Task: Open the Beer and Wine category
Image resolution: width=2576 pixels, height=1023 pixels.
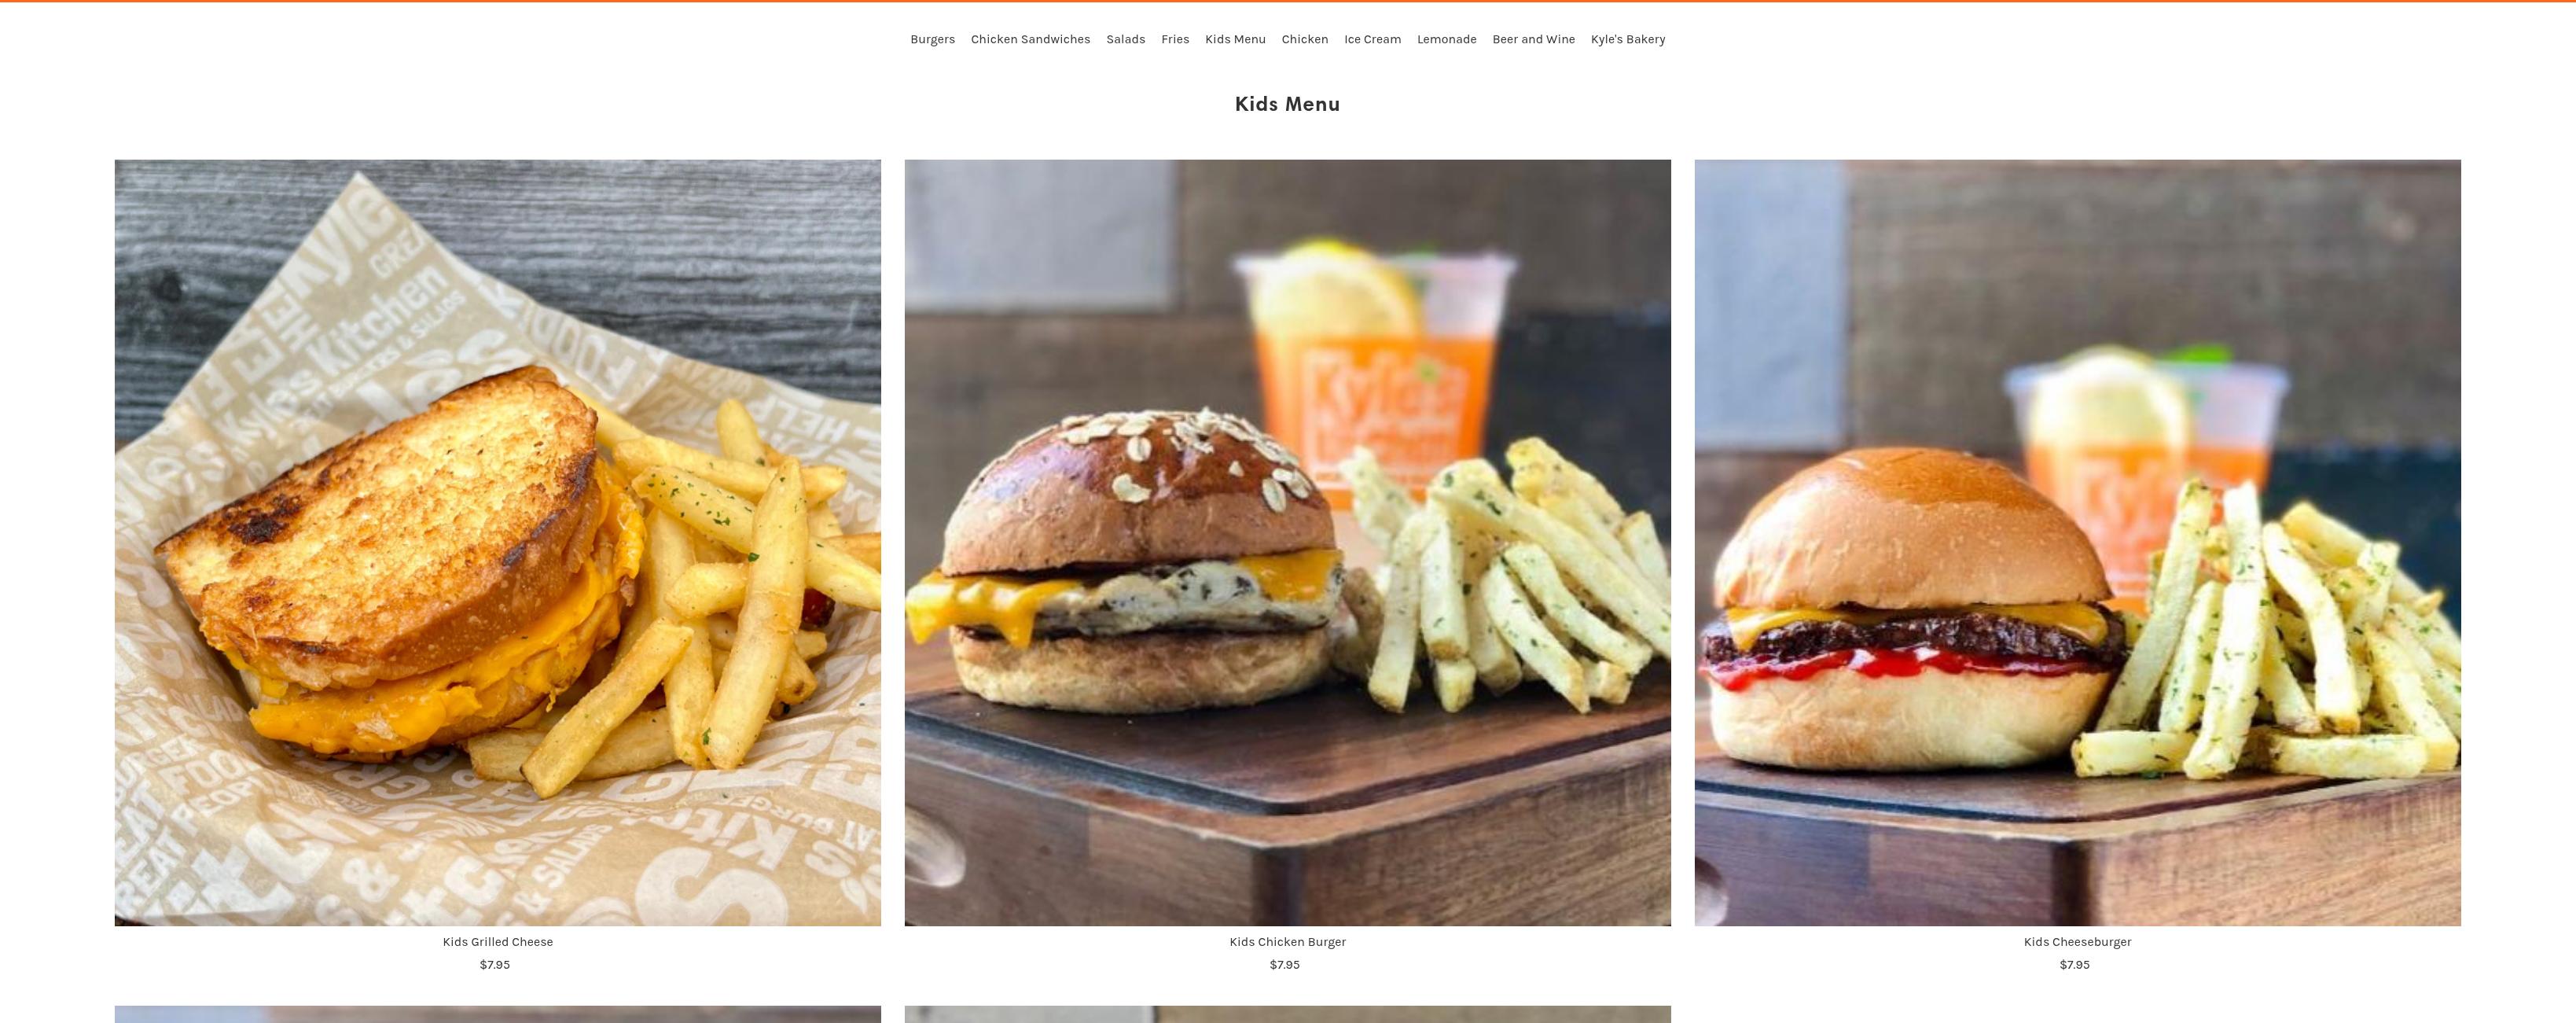Action: pos(1533,40)
